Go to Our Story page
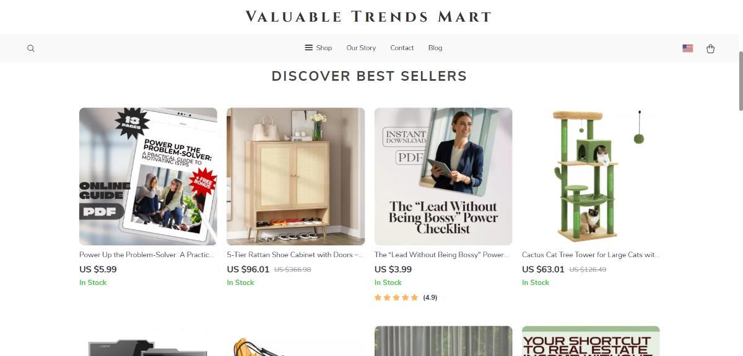Image resolution: width=743 pixels, height=356 pixels. [361, 48]
